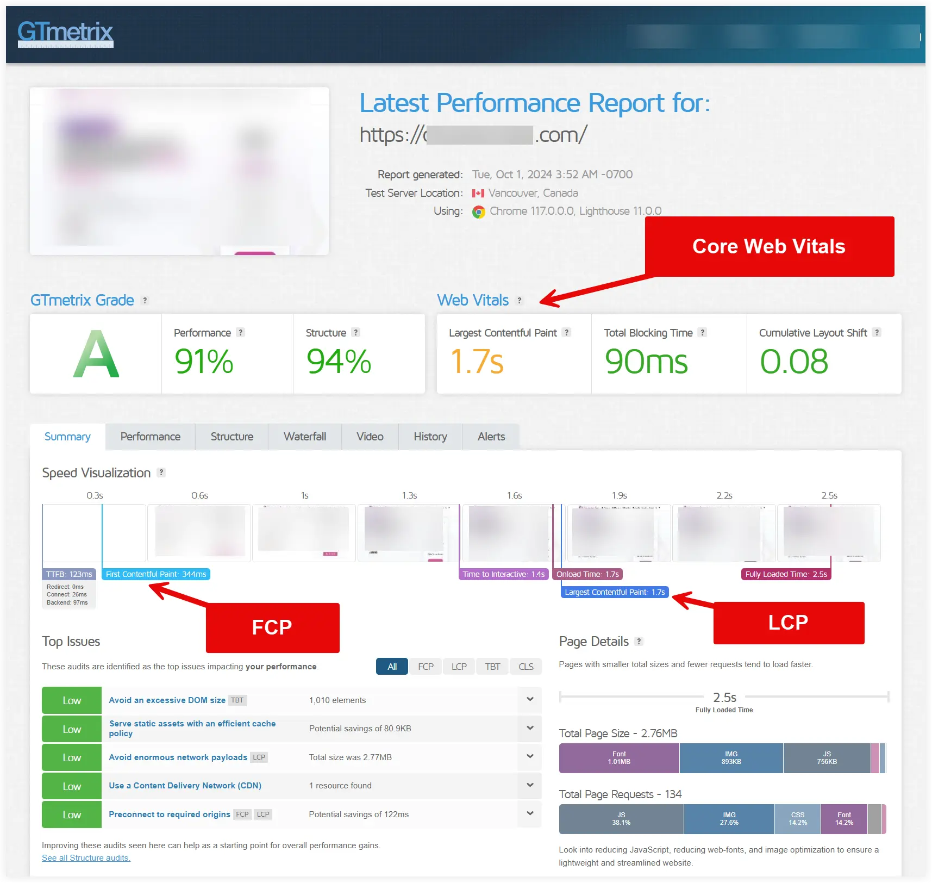Click the 0.08 layout shift value
Image resolution: width=932 pixels, height=883 pixels.
point(794,362)
